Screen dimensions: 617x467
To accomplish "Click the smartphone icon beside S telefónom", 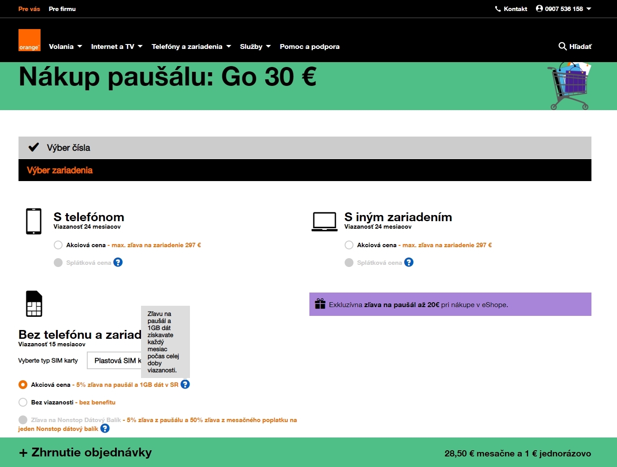I will click(34, 221).
